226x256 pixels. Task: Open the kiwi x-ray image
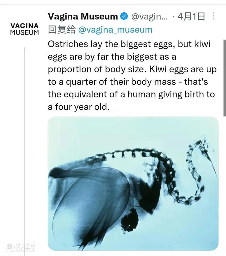(x=133, y=184)
